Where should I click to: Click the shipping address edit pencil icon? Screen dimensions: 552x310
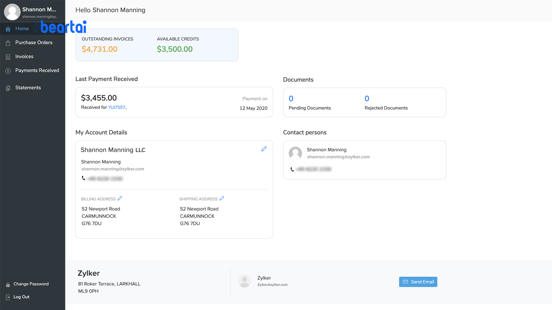(x=222, y=198)
